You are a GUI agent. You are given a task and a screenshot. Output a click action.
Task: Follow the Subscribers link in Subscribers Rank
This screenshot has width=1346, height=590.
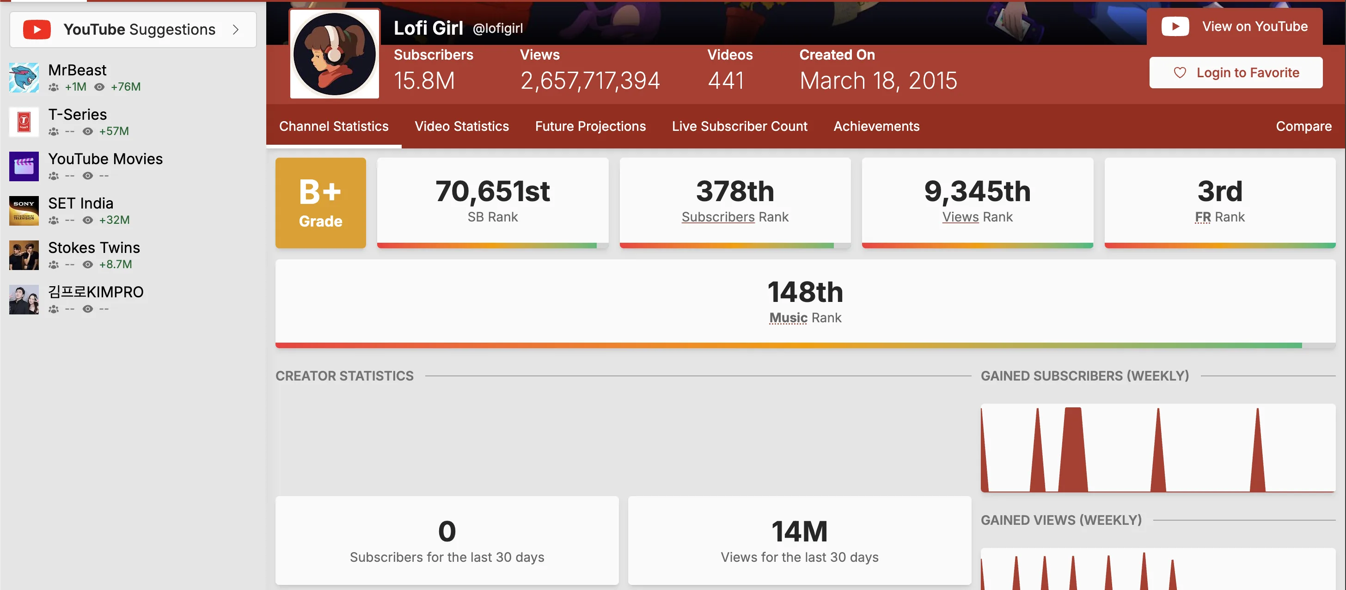pyautogui.click(x=718, y=217)
